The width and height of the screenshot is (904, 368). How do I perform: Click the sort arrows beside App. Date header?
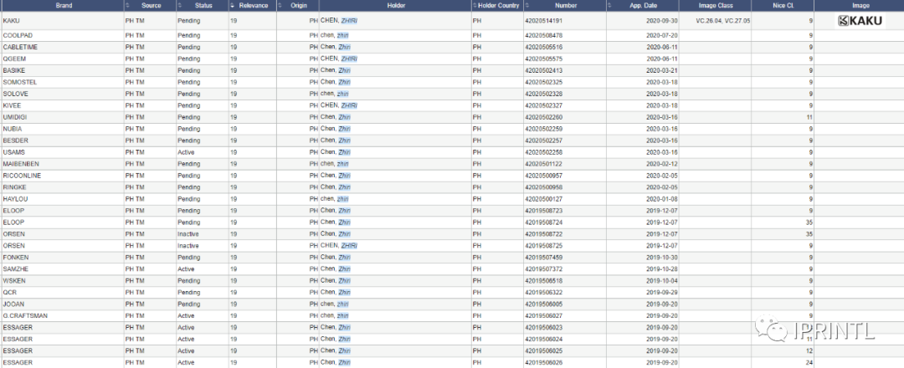pos(610,5)
